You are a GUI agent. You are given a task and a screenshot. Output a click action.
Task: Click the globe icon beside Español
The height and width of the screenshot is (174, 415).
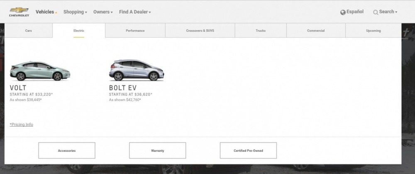click(343, 12)
